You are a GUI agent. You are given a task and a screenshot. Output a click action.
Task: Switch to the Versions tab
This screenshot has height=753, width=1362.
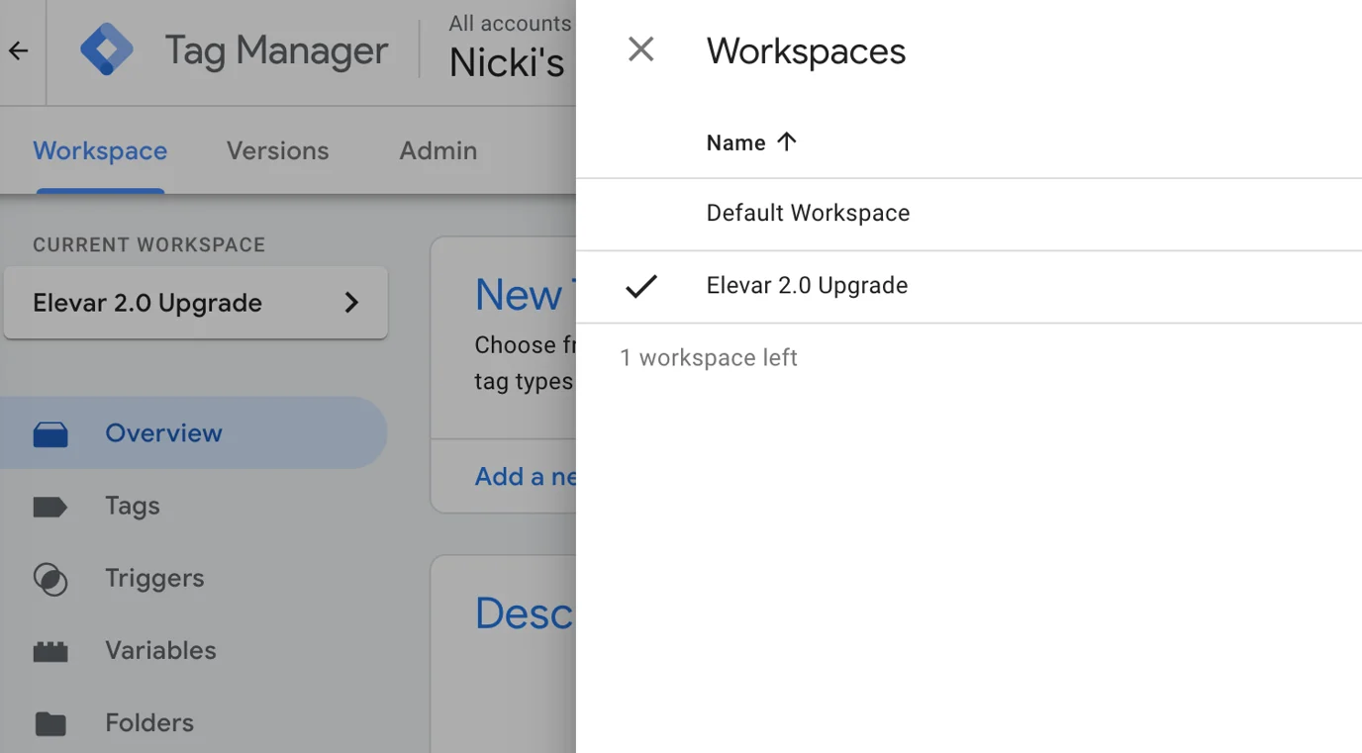coord(277,150)
